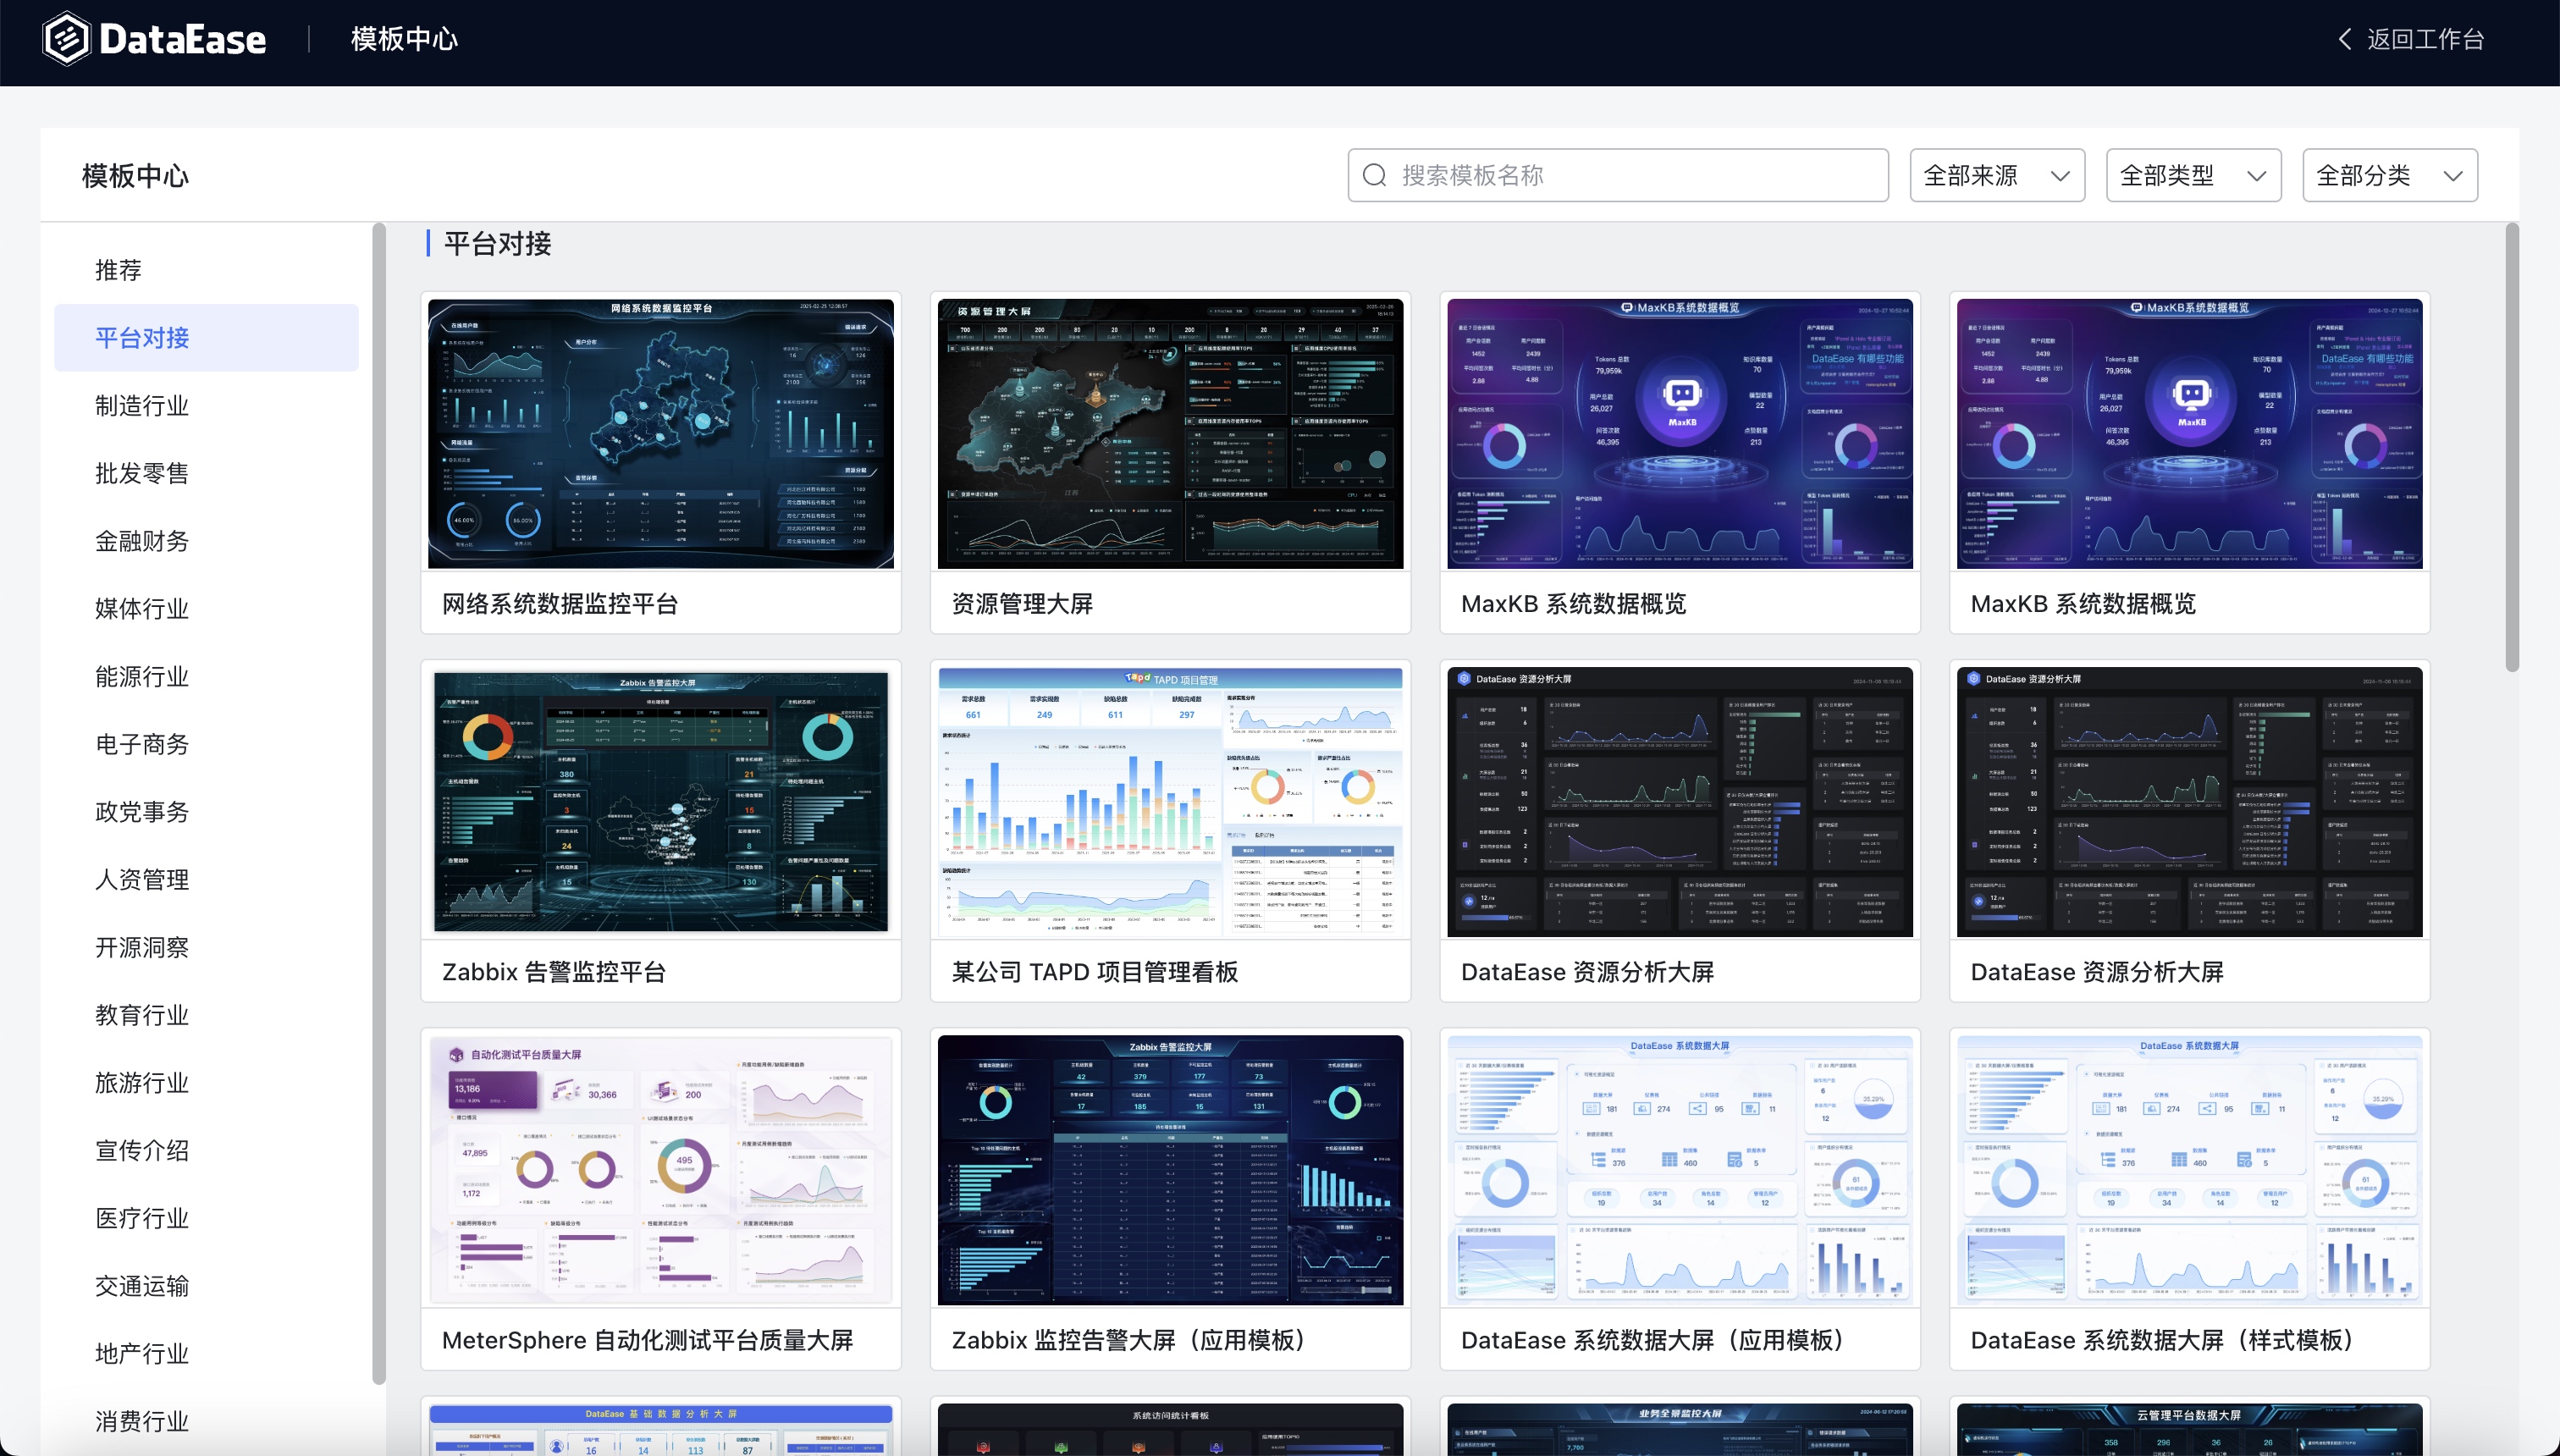2560x1456 pixels.
Task: Select 推荐 in the sidebar
Action: tap(206, 270)
